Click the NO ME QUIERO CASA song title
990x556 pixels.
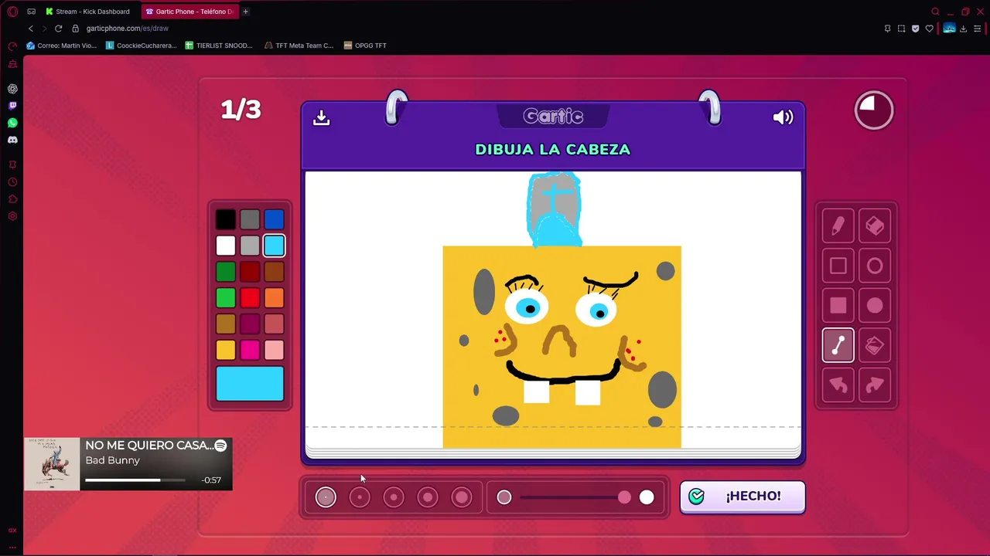pyautogui.click(x=148, y=446)
